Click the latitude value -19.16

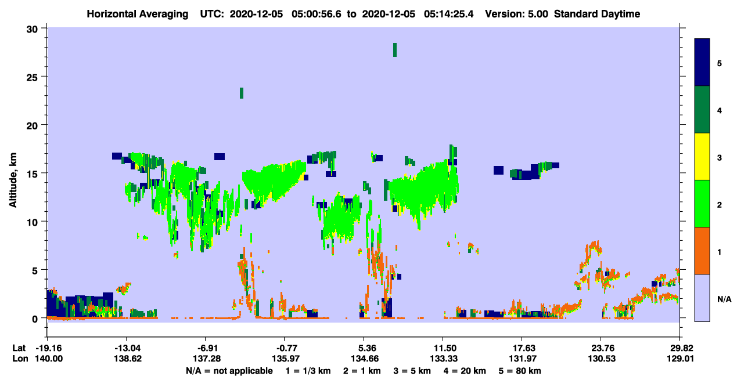point(48,348)
